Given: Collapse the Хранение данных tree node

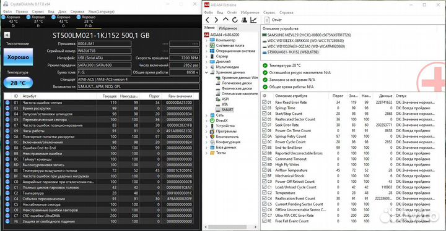Looking at the screenshot, I should click(x=206, y=72).
